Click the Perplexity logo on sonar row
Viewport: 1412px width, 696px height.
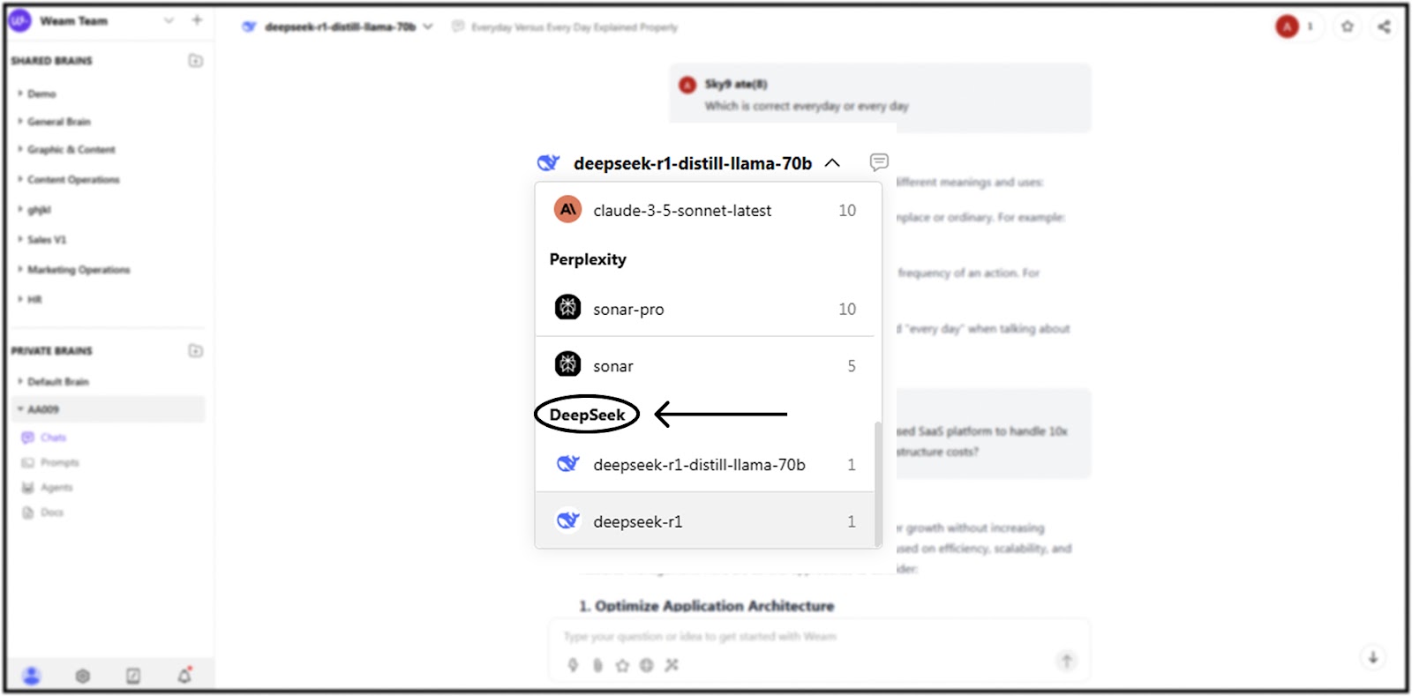567,363
